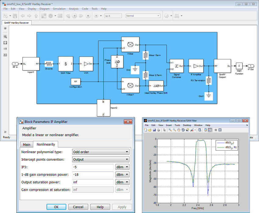Click New Figure icon in SAW Filter window
Viewport: 259px width, 213px height.
[x=146, y=130]
